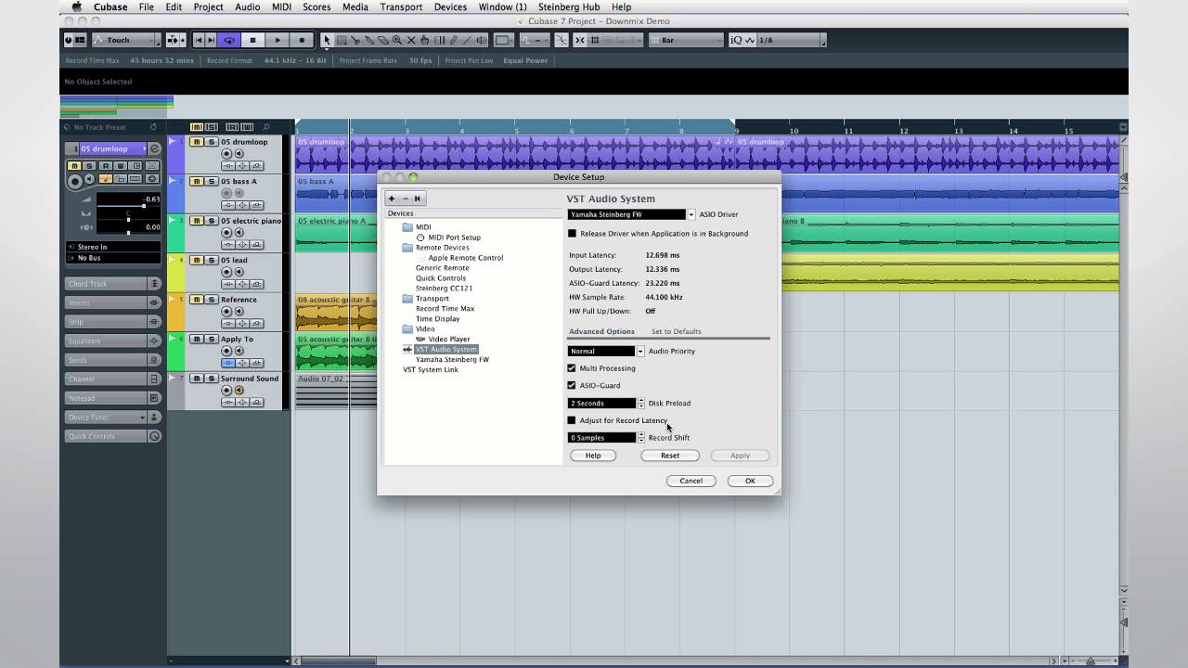The image size is (1188, 668).
Task: Select the Glue tool
Action: [x=368, y=40]
